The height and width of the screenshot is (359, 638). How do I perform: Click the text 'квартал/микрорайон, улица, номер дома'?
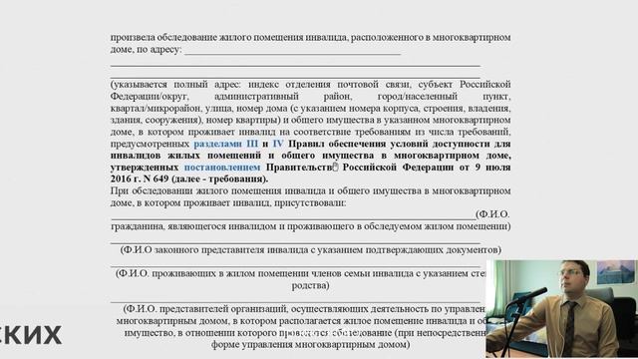pos(198,109)
